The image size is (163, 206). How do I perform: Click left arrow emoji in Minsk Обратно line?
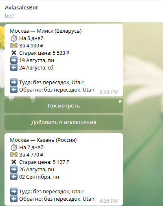tap(14, 90)
